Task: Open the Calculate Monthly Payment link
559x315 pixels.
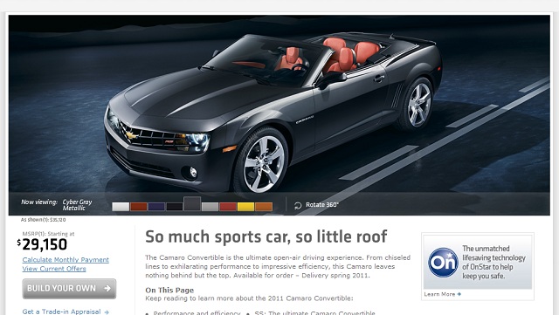Action: [66, 260]
